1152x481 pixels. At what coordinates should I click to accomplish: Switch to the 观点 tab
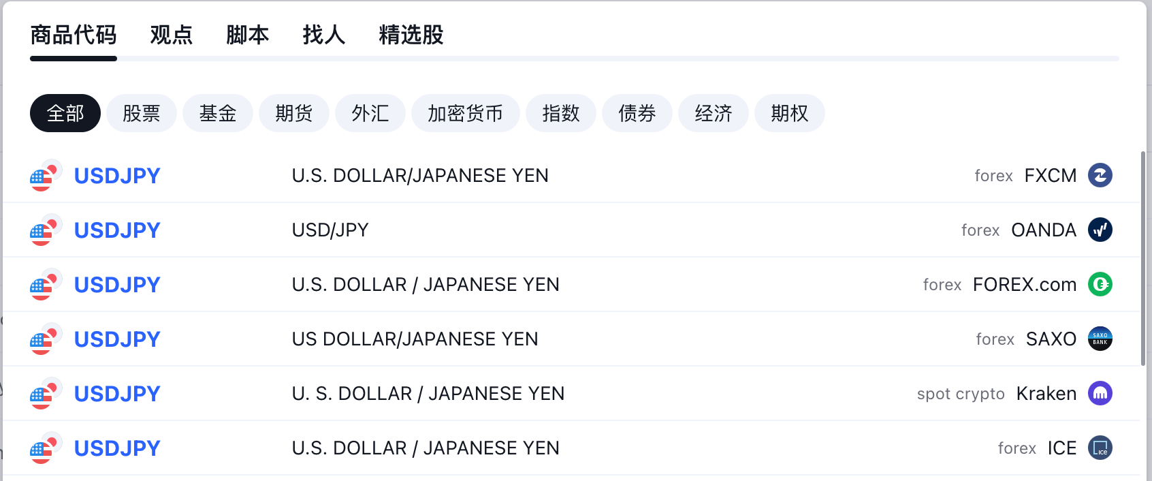[x=172, y=35]
